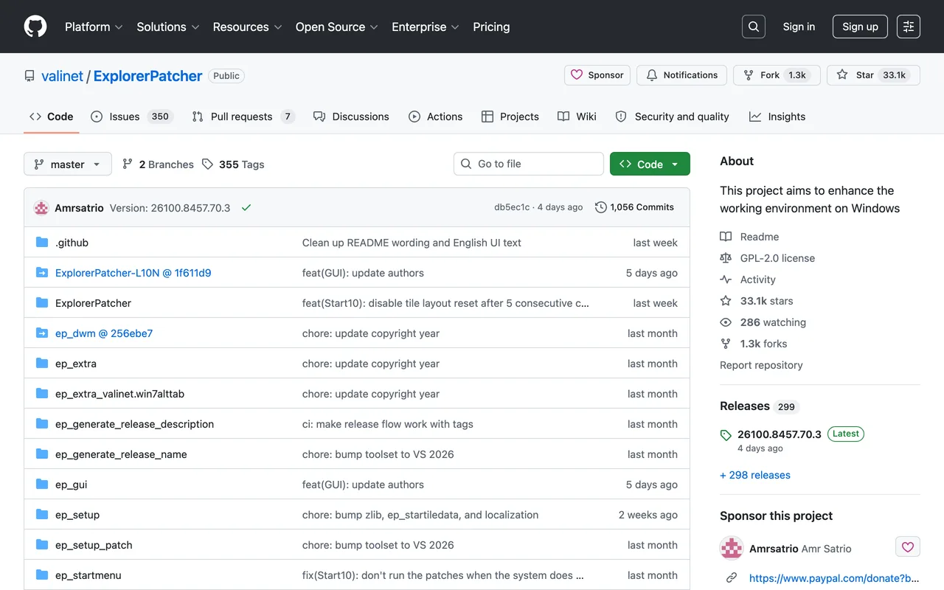Open the 2 Branches link

158,164
